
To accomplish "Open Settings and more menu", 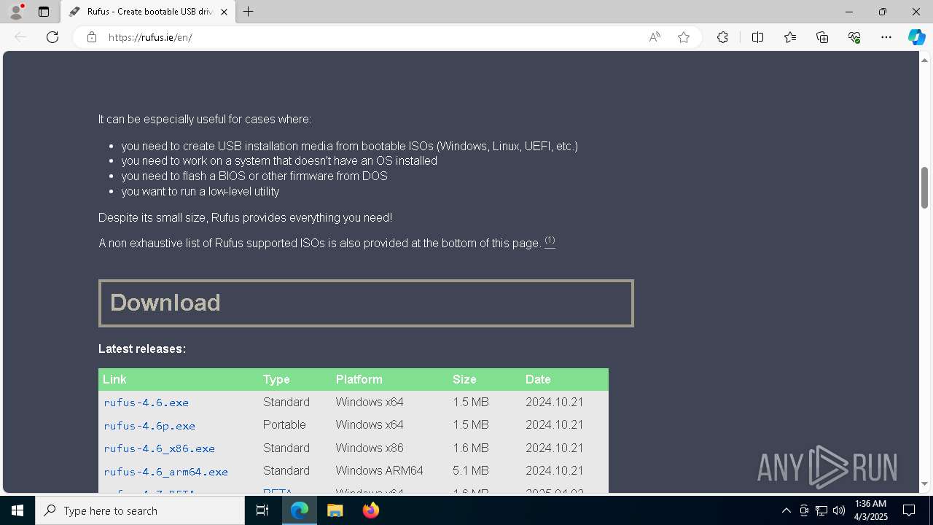I will tap(886, 37).
